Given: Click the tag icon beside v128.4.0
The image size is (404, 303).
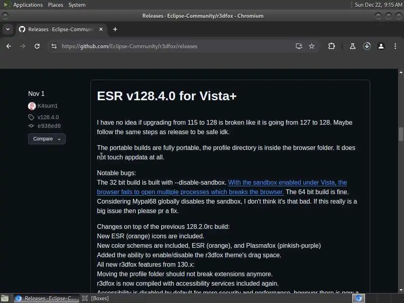Looking at the screenshot, I should coord(31,117).
